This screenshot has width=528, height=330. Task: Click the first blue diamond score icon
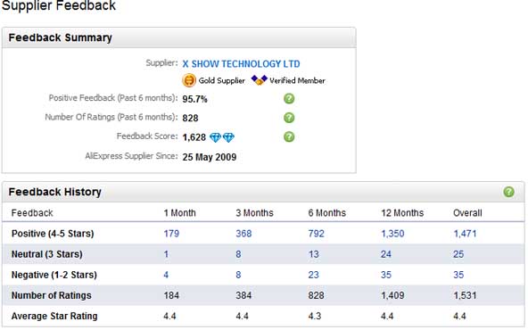tap(215, 137)
